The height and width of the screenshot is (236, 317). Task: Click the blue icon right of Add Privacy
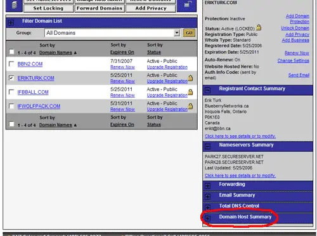click(186, 4)
